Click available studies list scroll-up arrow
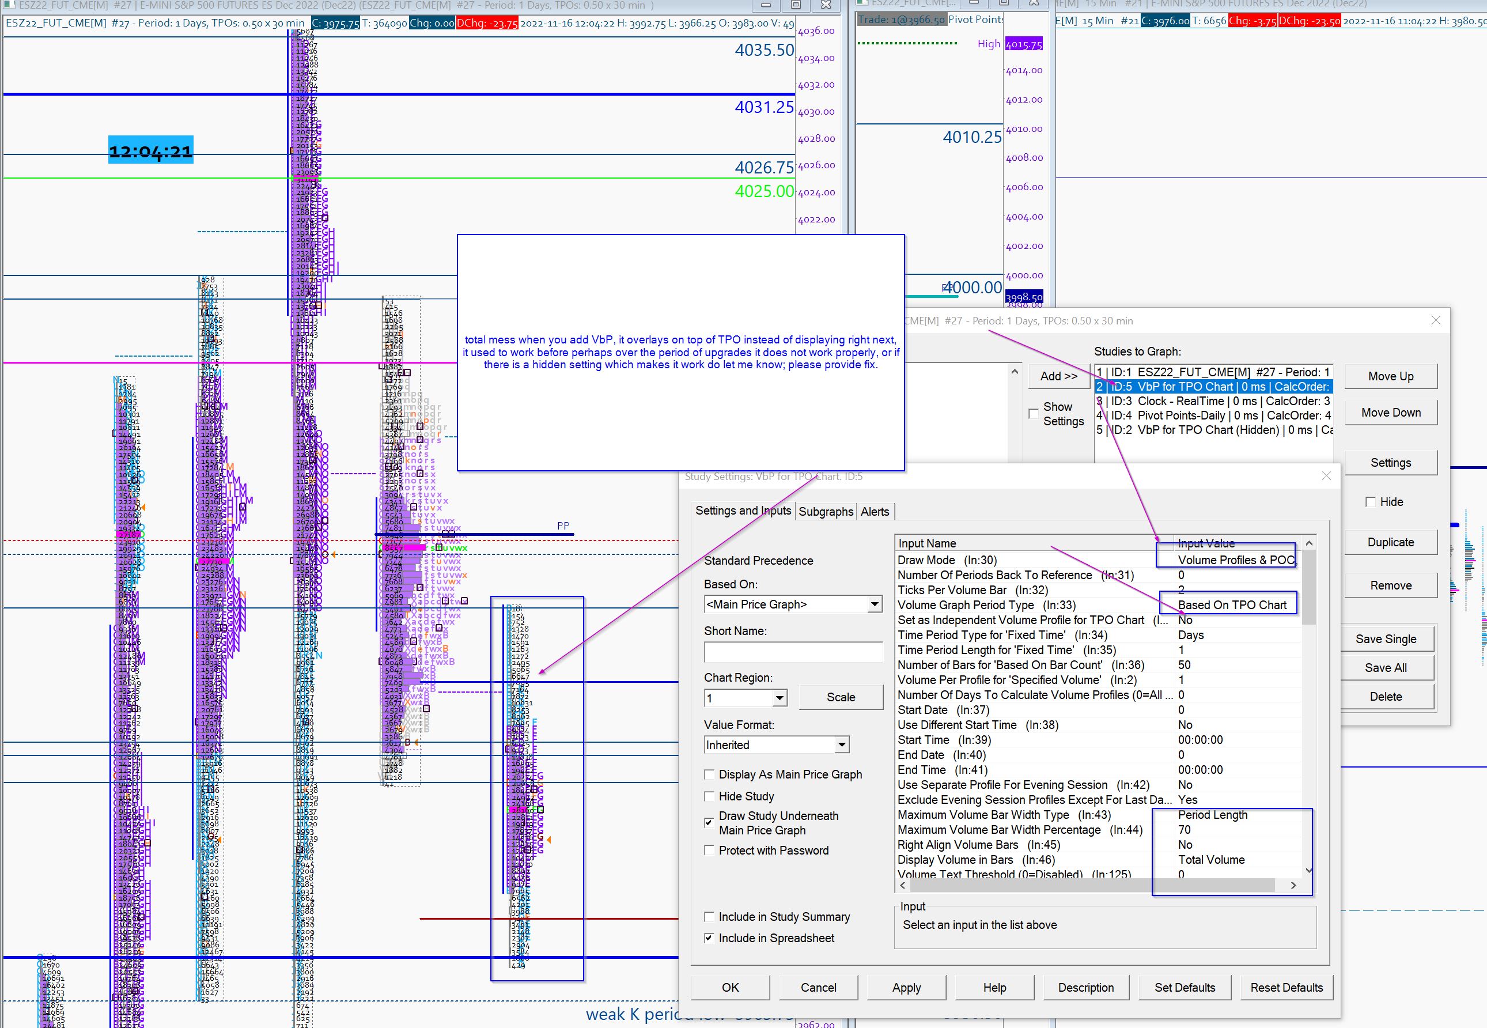The image size is (1487, 1028). [x=1015, y=372]
